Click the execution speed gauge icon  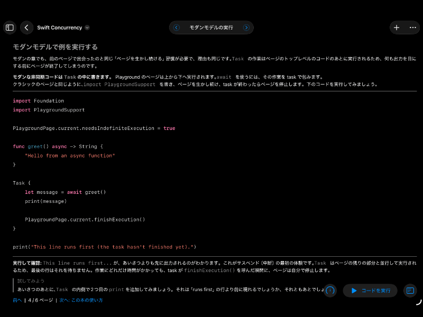pos(330,291)
